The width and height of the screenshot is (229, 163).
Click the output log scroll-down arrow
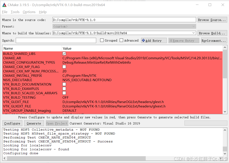[x=225, y=154]
